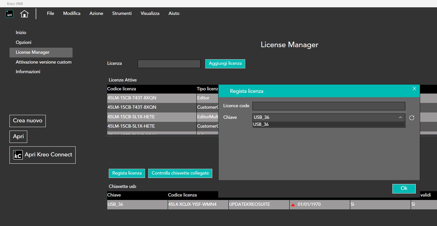Image resolution: width=437 pixels, height=226 pixels.
Task: Focus the Licenza input field
Action: point(169,64)
